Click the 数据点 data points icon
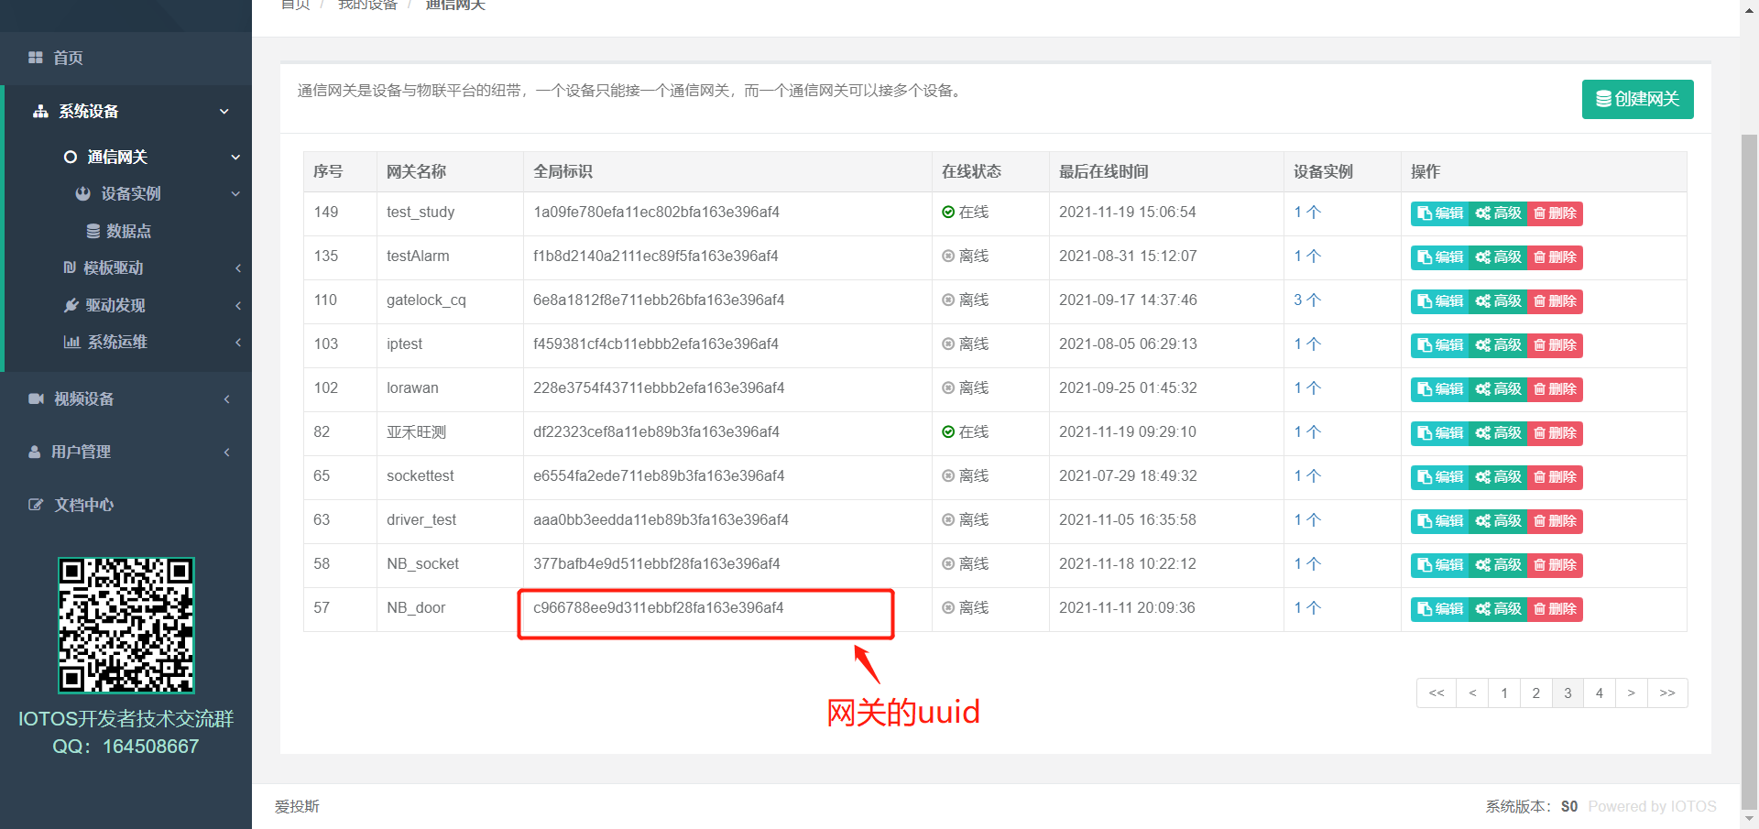 (92, 231)
